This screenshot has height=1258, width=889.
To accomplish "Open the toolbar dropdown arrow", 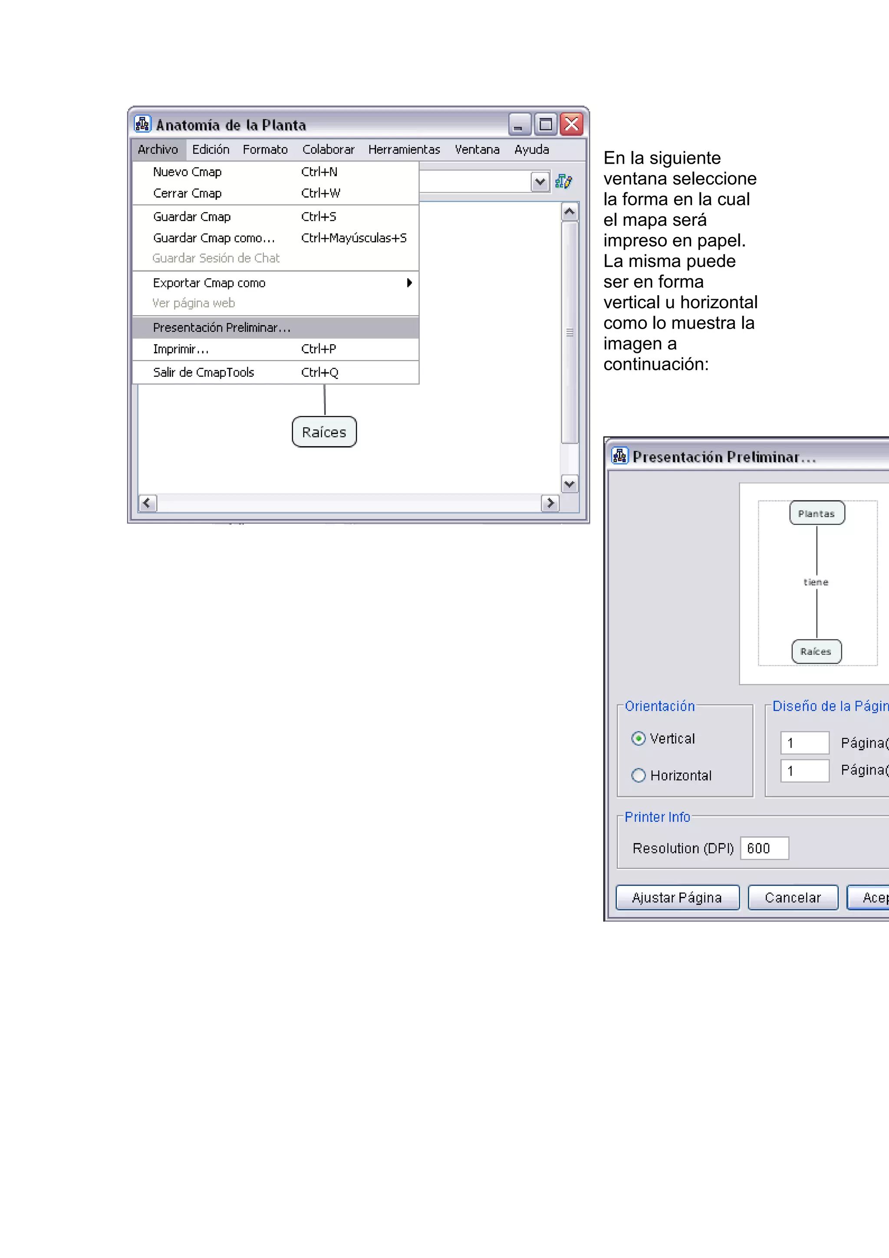I will [x=540, y=181].
